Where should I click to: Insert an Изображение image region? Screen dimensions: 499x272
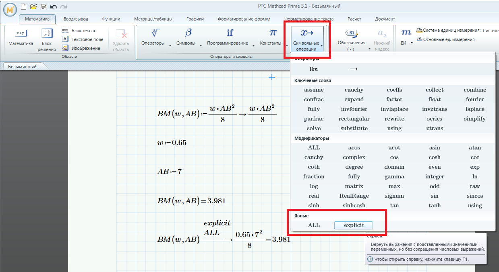point(81,48)
